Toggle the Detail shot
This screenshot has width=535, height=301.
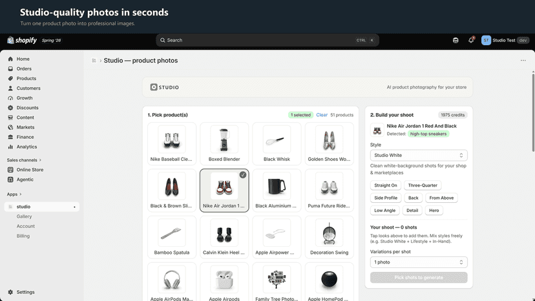(412, 211)
